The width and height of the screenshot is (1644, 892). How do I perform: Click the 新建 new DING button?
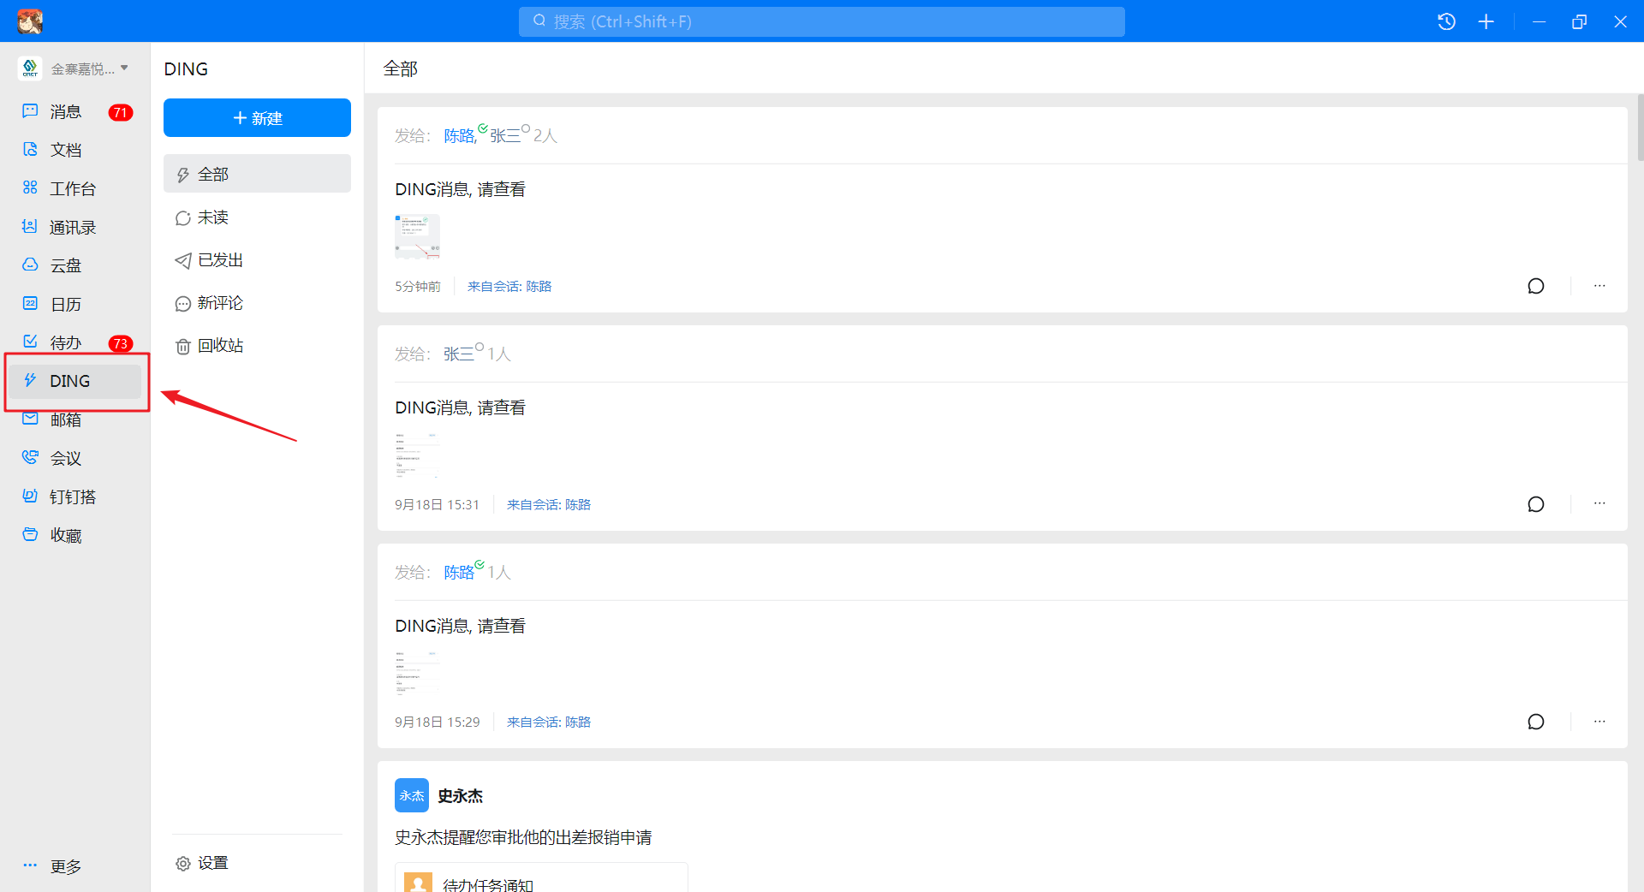[x=257, y=117]
